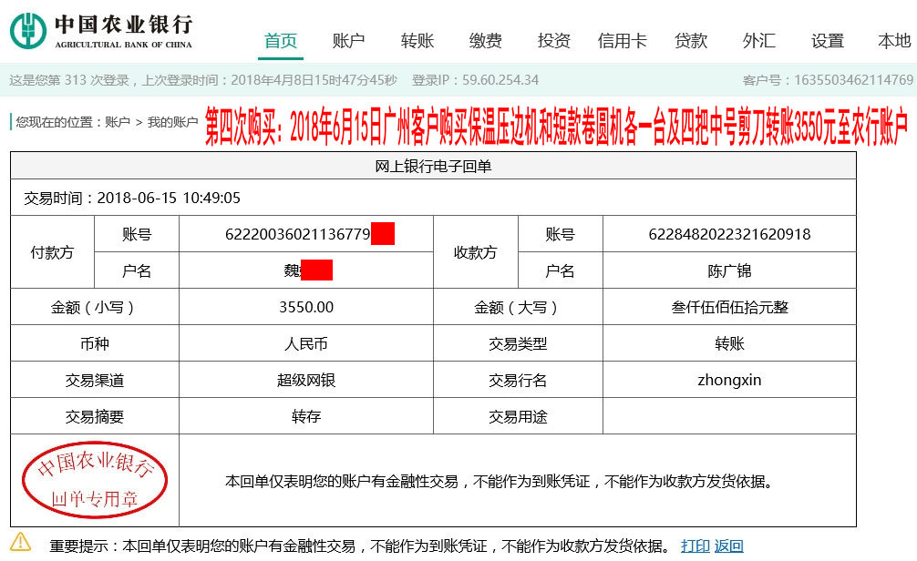Open the 首页 home tab
Image resolution: width=917 pixels, height=561 pixels.
[280, 39]
